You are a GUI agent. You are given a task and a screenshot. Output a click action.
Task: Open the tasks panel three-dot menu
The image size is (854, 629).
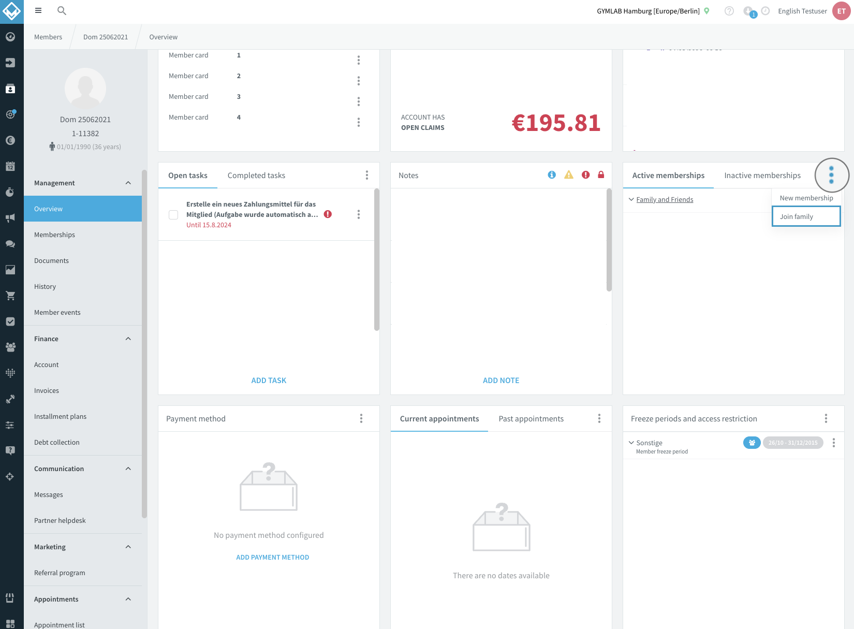pos(367,175)
